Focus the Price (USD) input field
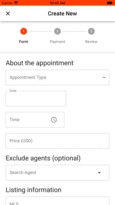 click(x=58, y=141)
